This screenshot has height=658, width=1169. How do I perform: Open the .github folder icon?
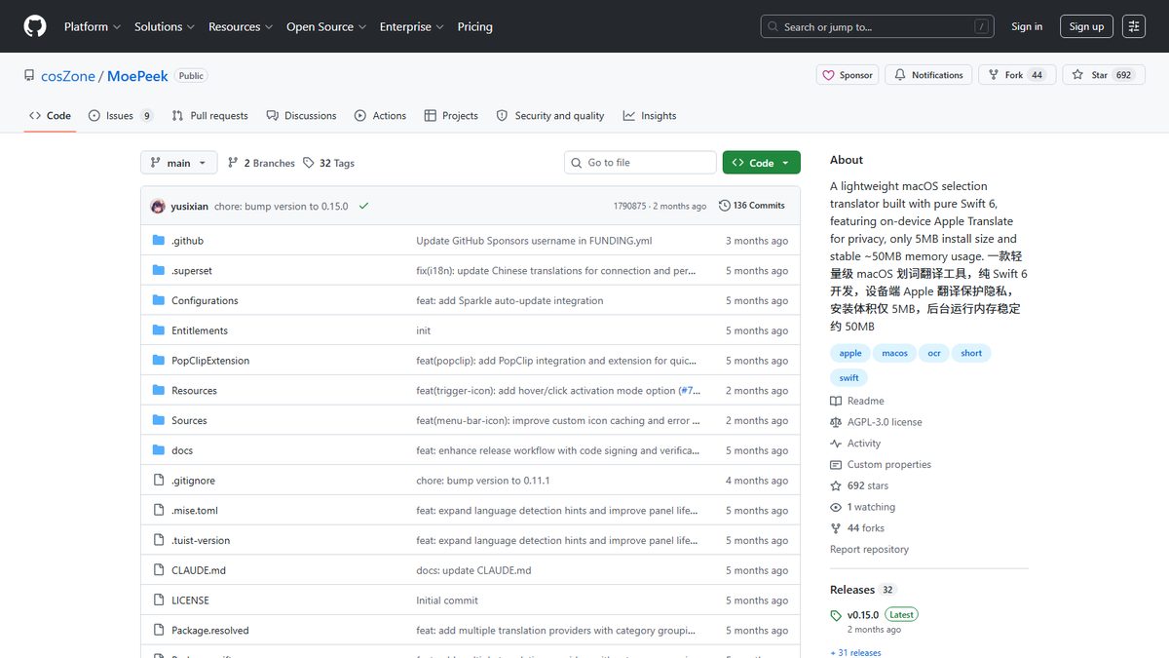tap(159, 241)
